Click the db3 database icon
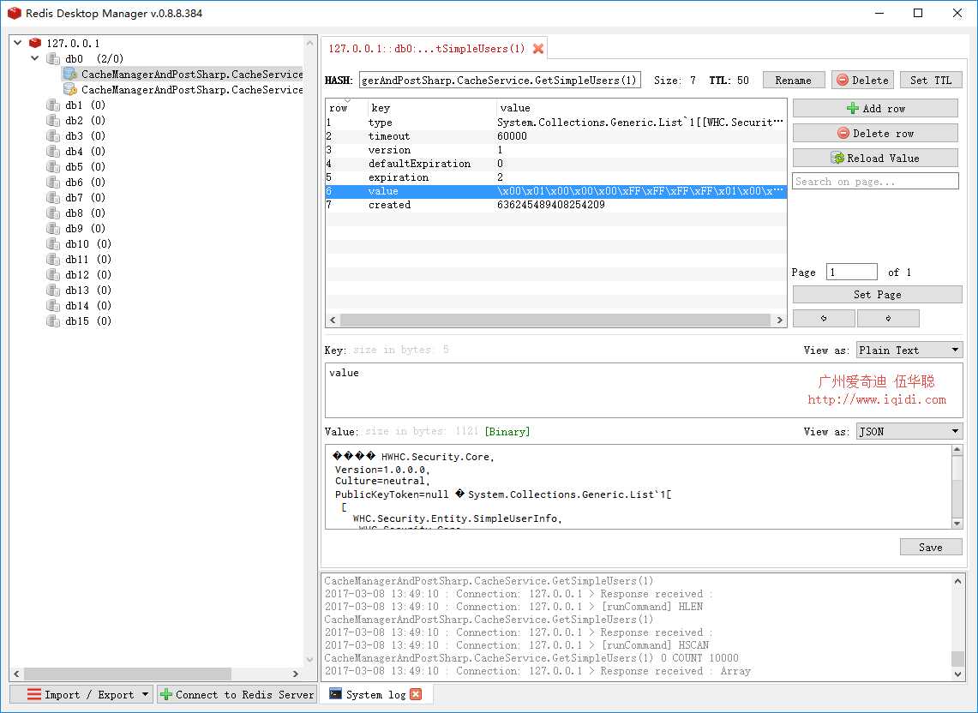 point(54,136)
